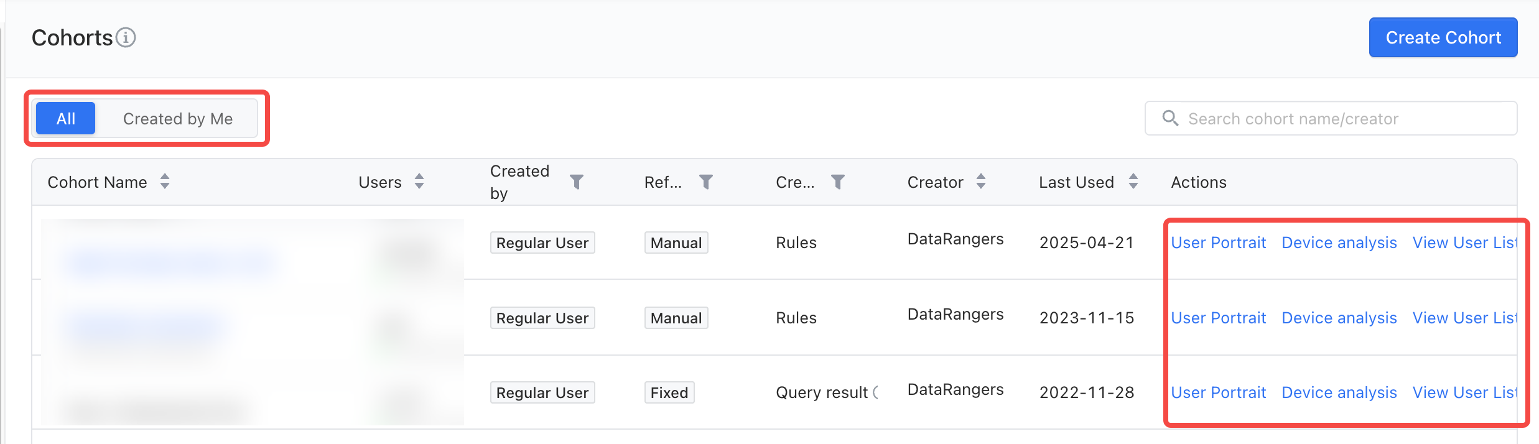Sort by the Creator column arrows
The width and height of the screenshot is (1539, 444).
pos(981,182)
